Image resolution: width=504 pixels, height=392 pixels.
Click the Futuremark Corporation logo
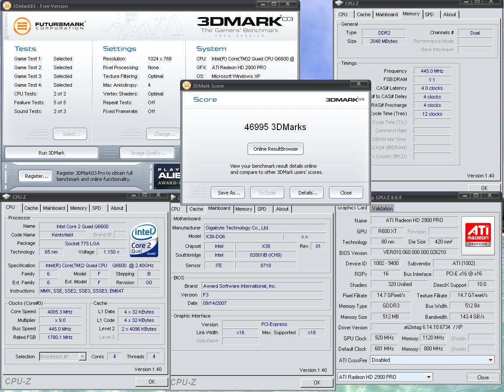point(49,26)
